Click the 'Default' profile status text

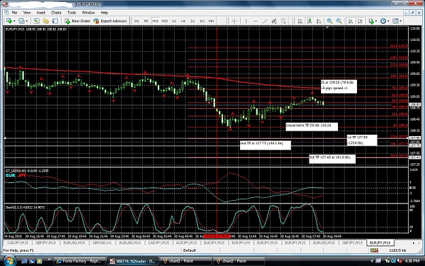190,250
